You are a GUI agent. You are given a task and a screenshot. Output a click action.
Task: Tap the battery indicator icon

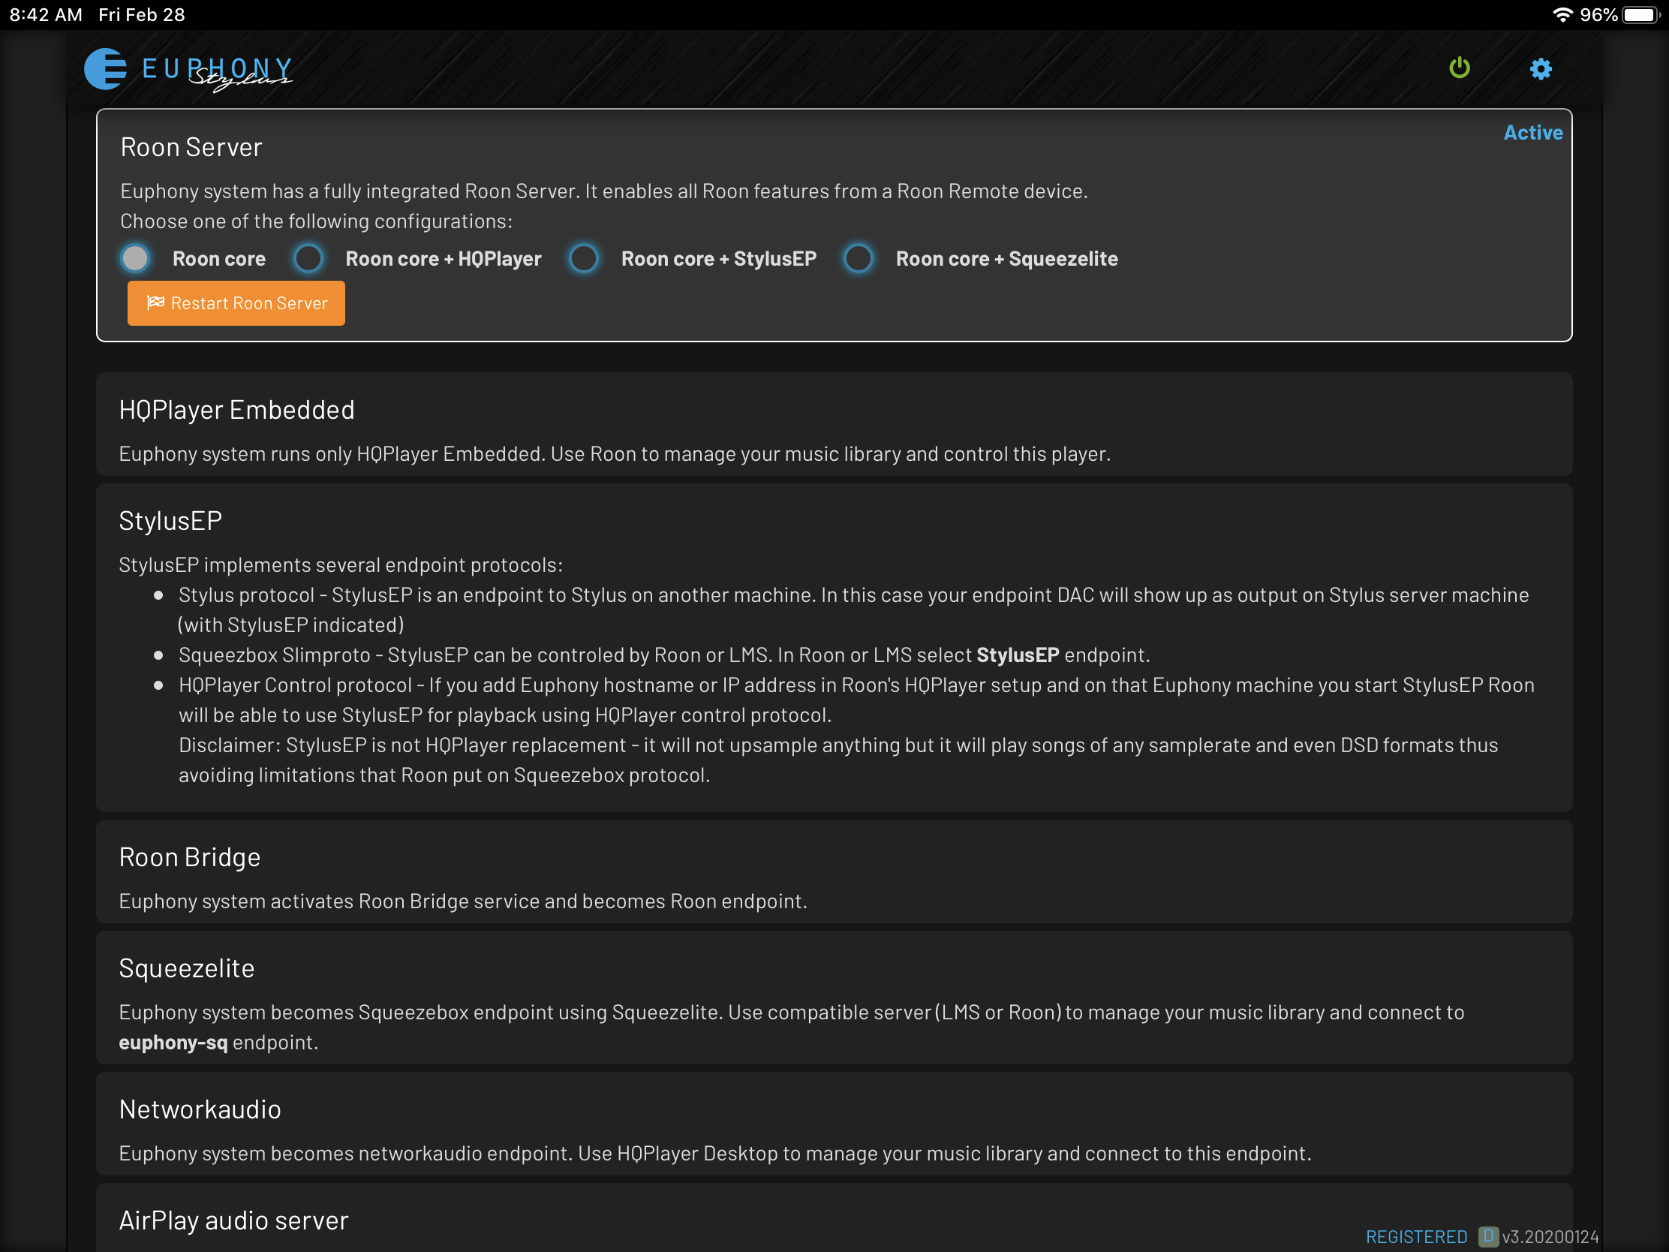(1641, 15)
